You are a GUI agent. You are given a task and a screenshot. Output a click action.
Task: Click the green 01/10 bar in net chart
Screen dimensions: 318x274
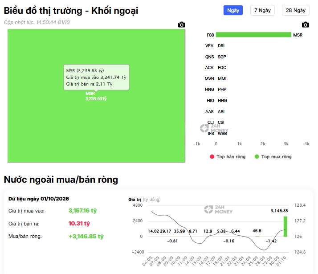pos(285,226)
